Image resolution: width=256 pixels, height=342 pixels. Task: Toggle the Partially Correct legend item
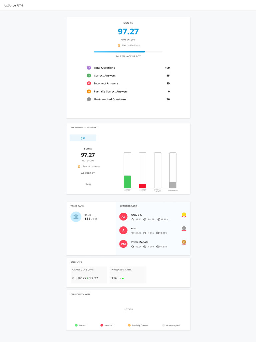click(138, 325)
